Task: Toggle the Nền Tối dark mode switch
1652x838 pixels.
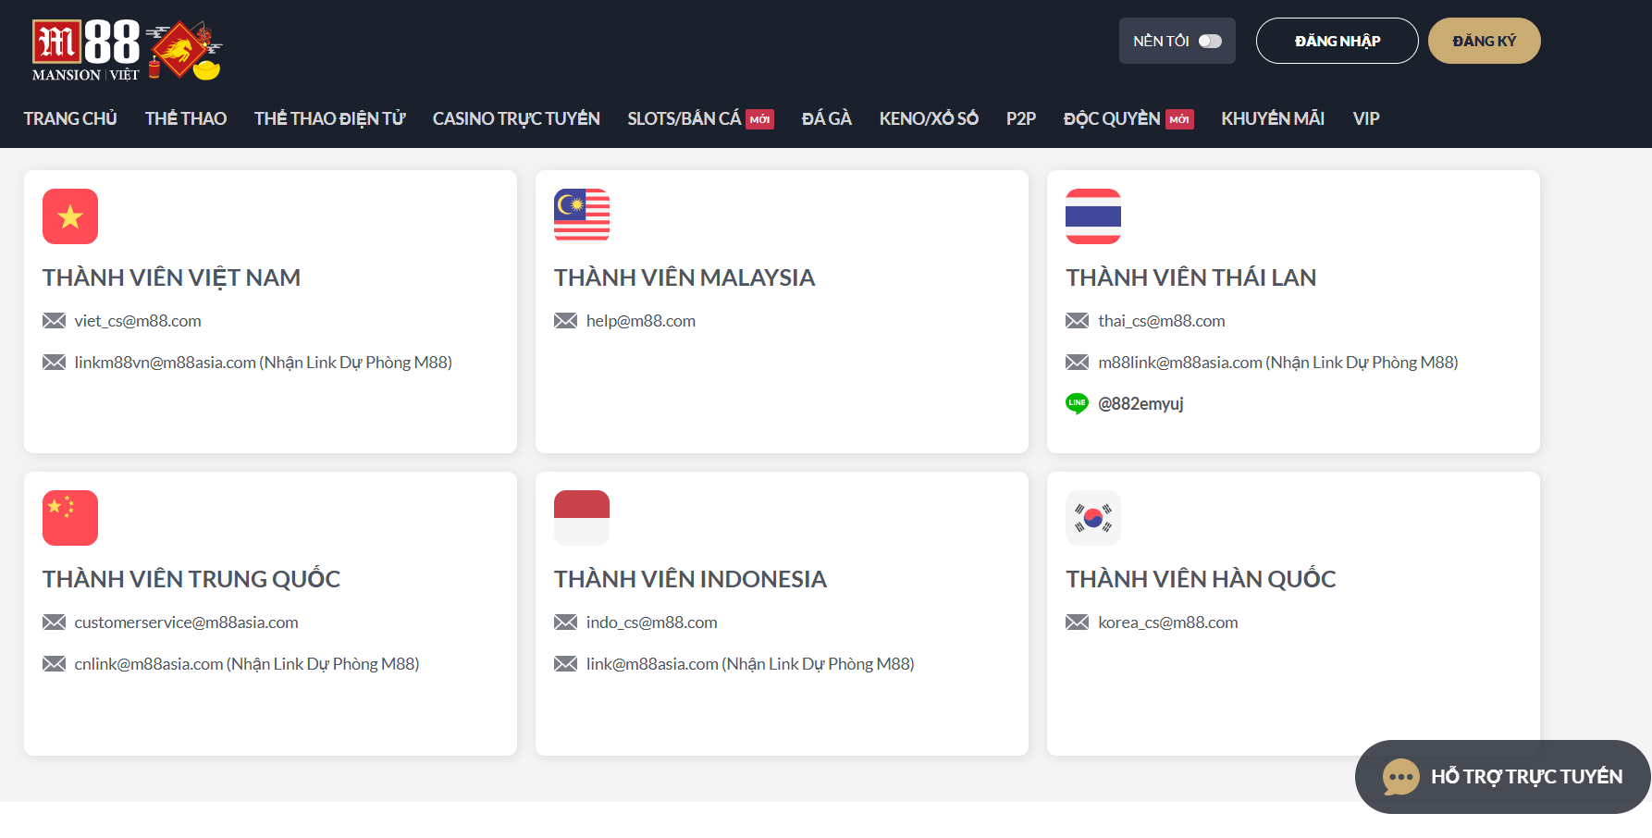Action: click(x=1210, y=41)
